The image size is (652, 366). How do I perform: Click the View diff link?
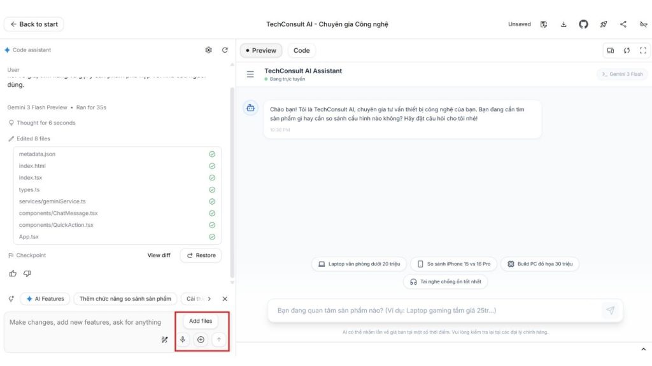coord(159,255)
